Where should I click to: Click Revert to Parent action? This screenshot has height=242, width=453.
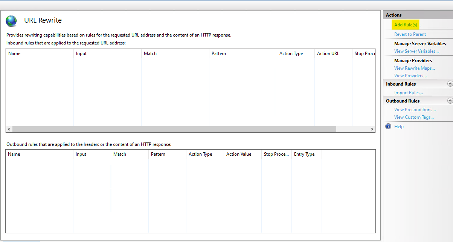click(x=410, y=34)
